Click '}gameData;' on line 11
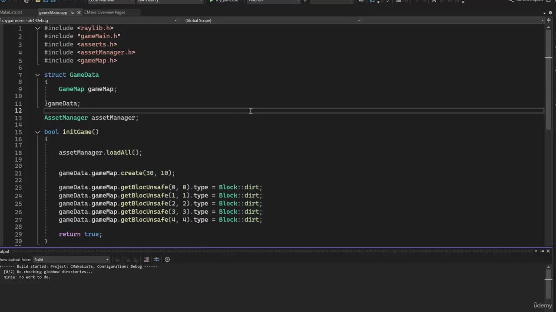The image size is (556, 312). [62, 104]
